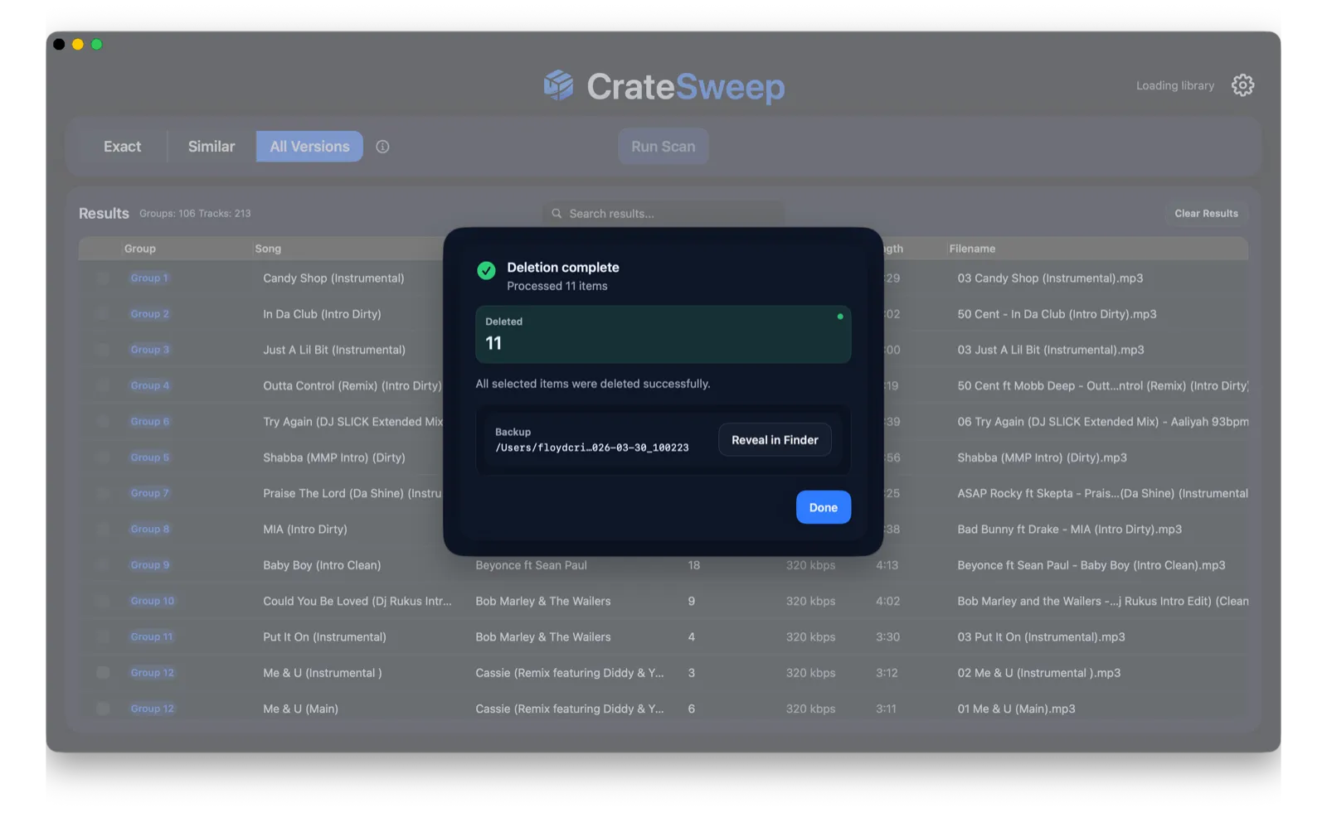Viewport: 1327px width, 813px height.
Task: Tick checkbox for Me & U (Instrumental ) row
Action: click(x=103, y=673)
